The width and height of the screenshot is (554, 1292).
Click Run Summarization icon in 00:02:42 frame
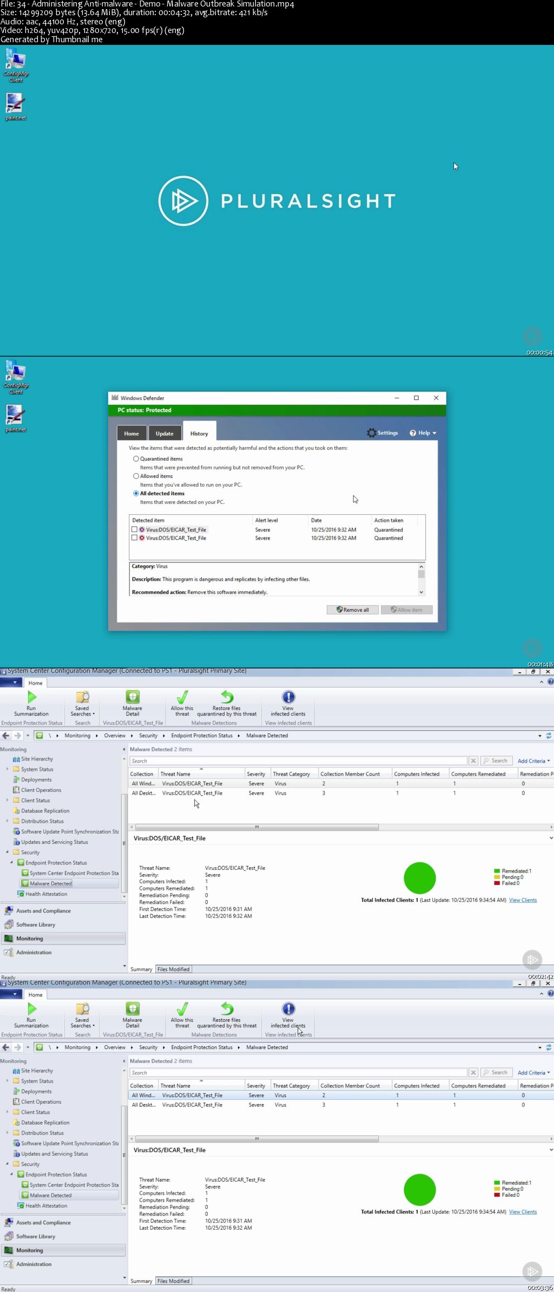31,697
